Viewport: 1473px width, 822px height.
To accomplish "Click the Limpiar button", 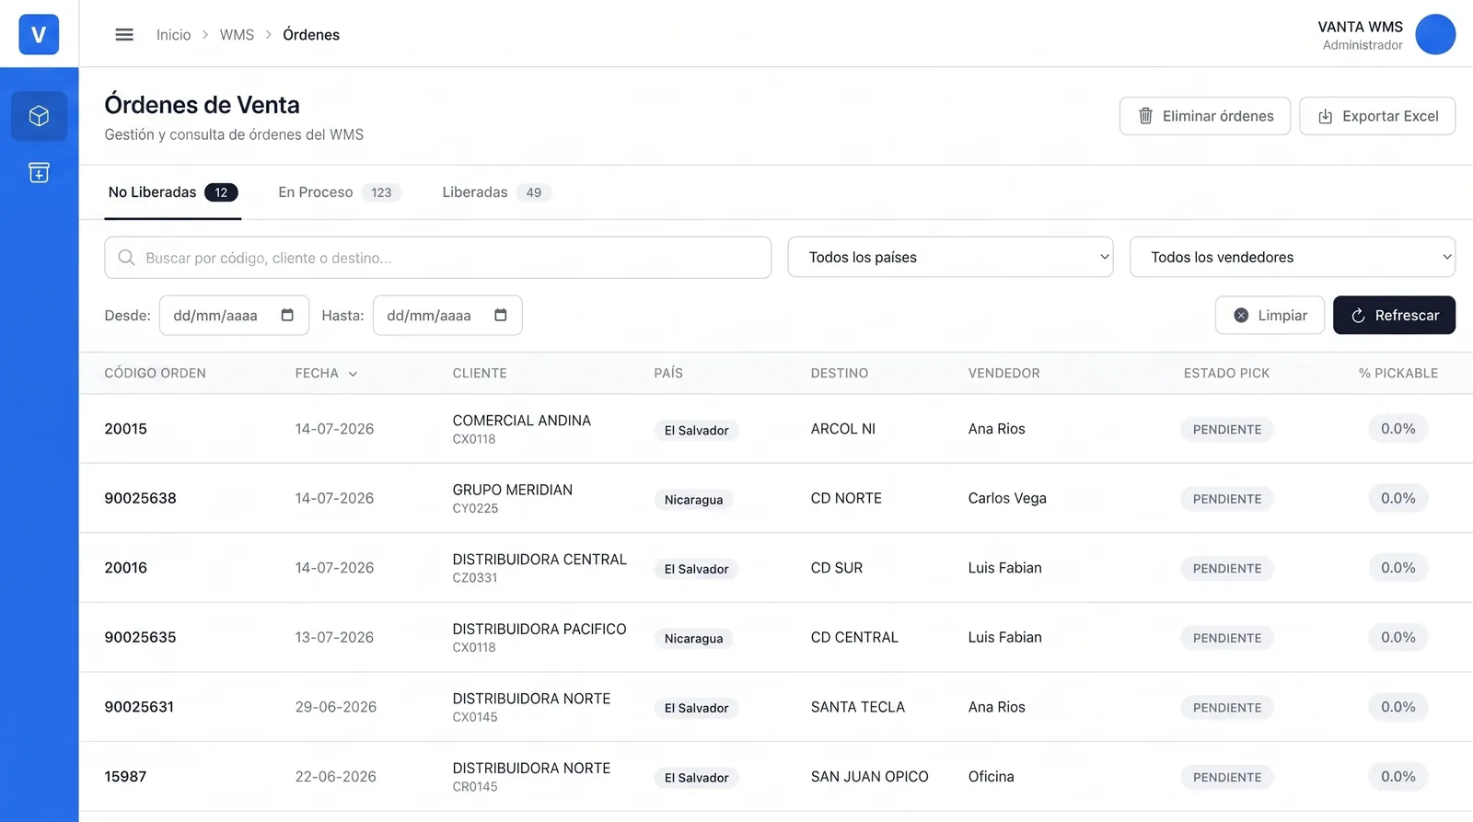I will pyautogui.click(x=1270, y=315).
